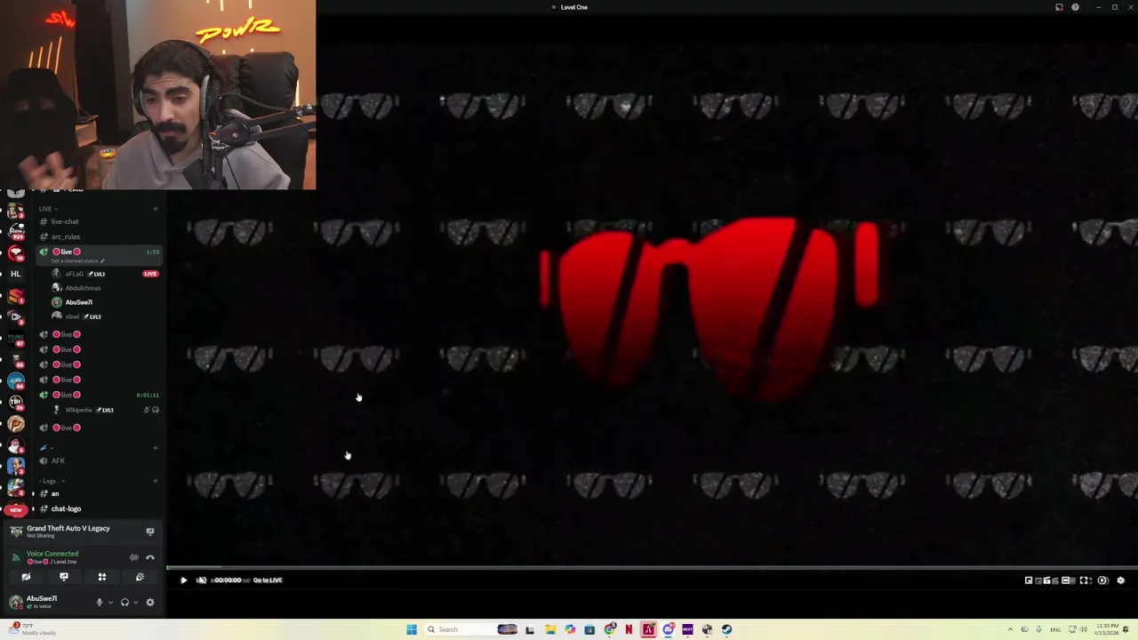Viewport: 1138px width, 640px height.
Task: Select the live voice channel showing 8:01:11
Action: point(98,395)
